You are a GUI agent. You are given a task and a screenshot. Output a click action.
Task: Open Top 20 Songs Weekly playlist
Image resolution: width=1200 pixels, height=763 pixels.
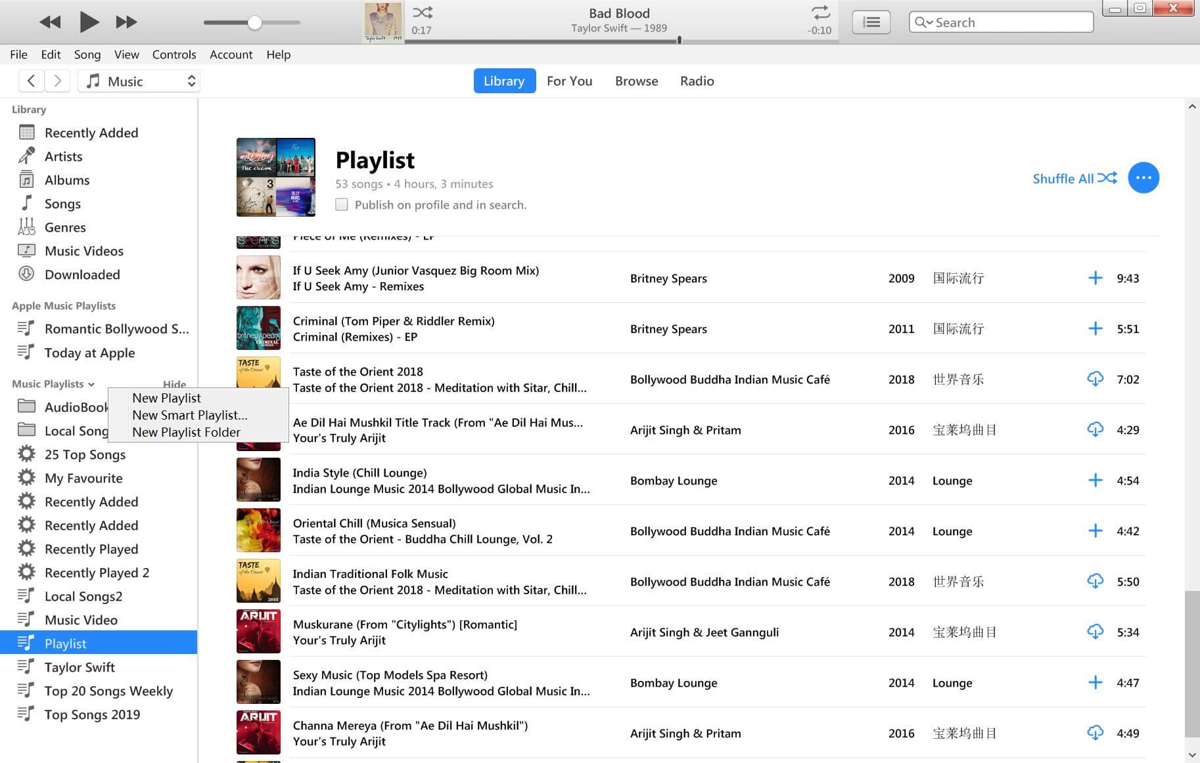108,691
